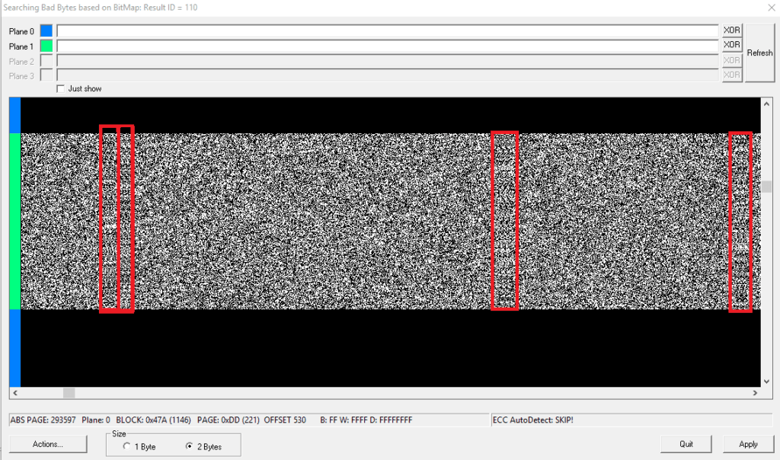Viewport: 780px width, 460px height.
Task: Click the OFFSET 530 status text
Action: (285, 420)
